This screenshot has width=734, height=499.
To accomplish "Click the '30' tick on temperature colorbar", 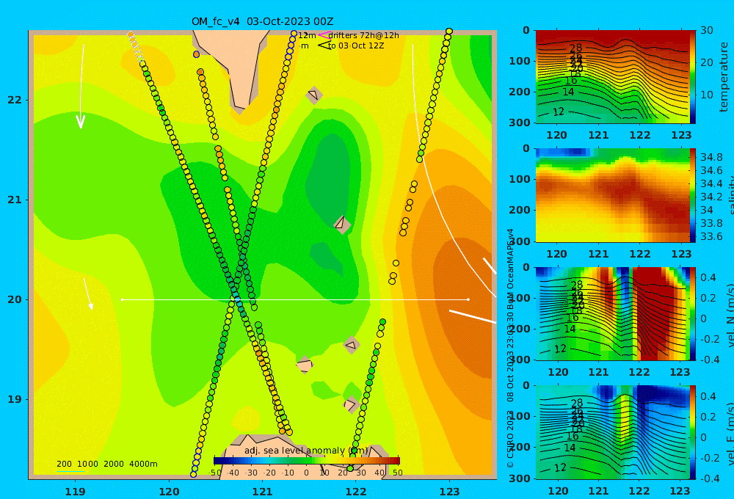I will tap(707, 30).
